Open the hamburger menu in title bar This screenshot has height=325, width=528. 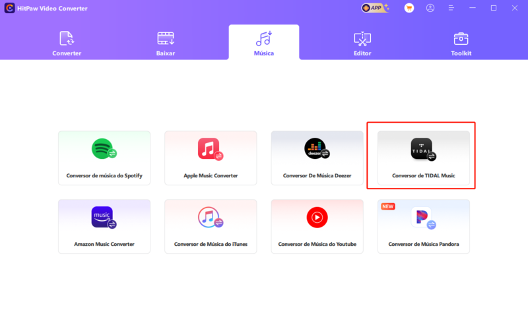[x=451, y=8]
